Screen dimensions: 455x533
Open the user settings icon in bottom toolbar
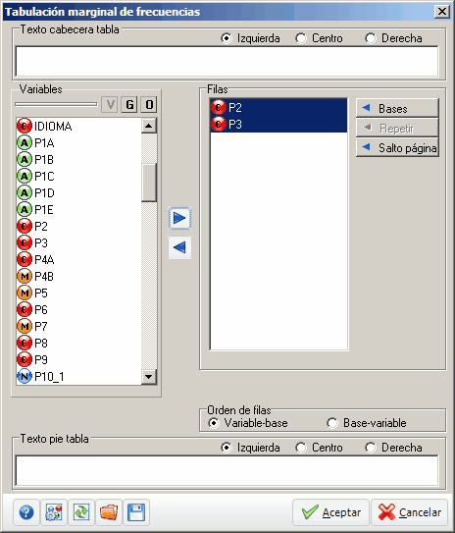pyautogui.click(x=54, y=512)
